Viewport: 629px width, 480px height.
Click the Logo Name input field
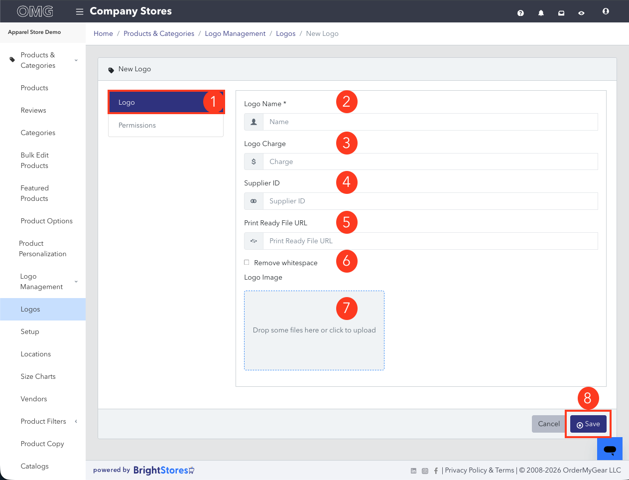pyautogui.click(x=430, y=122)
